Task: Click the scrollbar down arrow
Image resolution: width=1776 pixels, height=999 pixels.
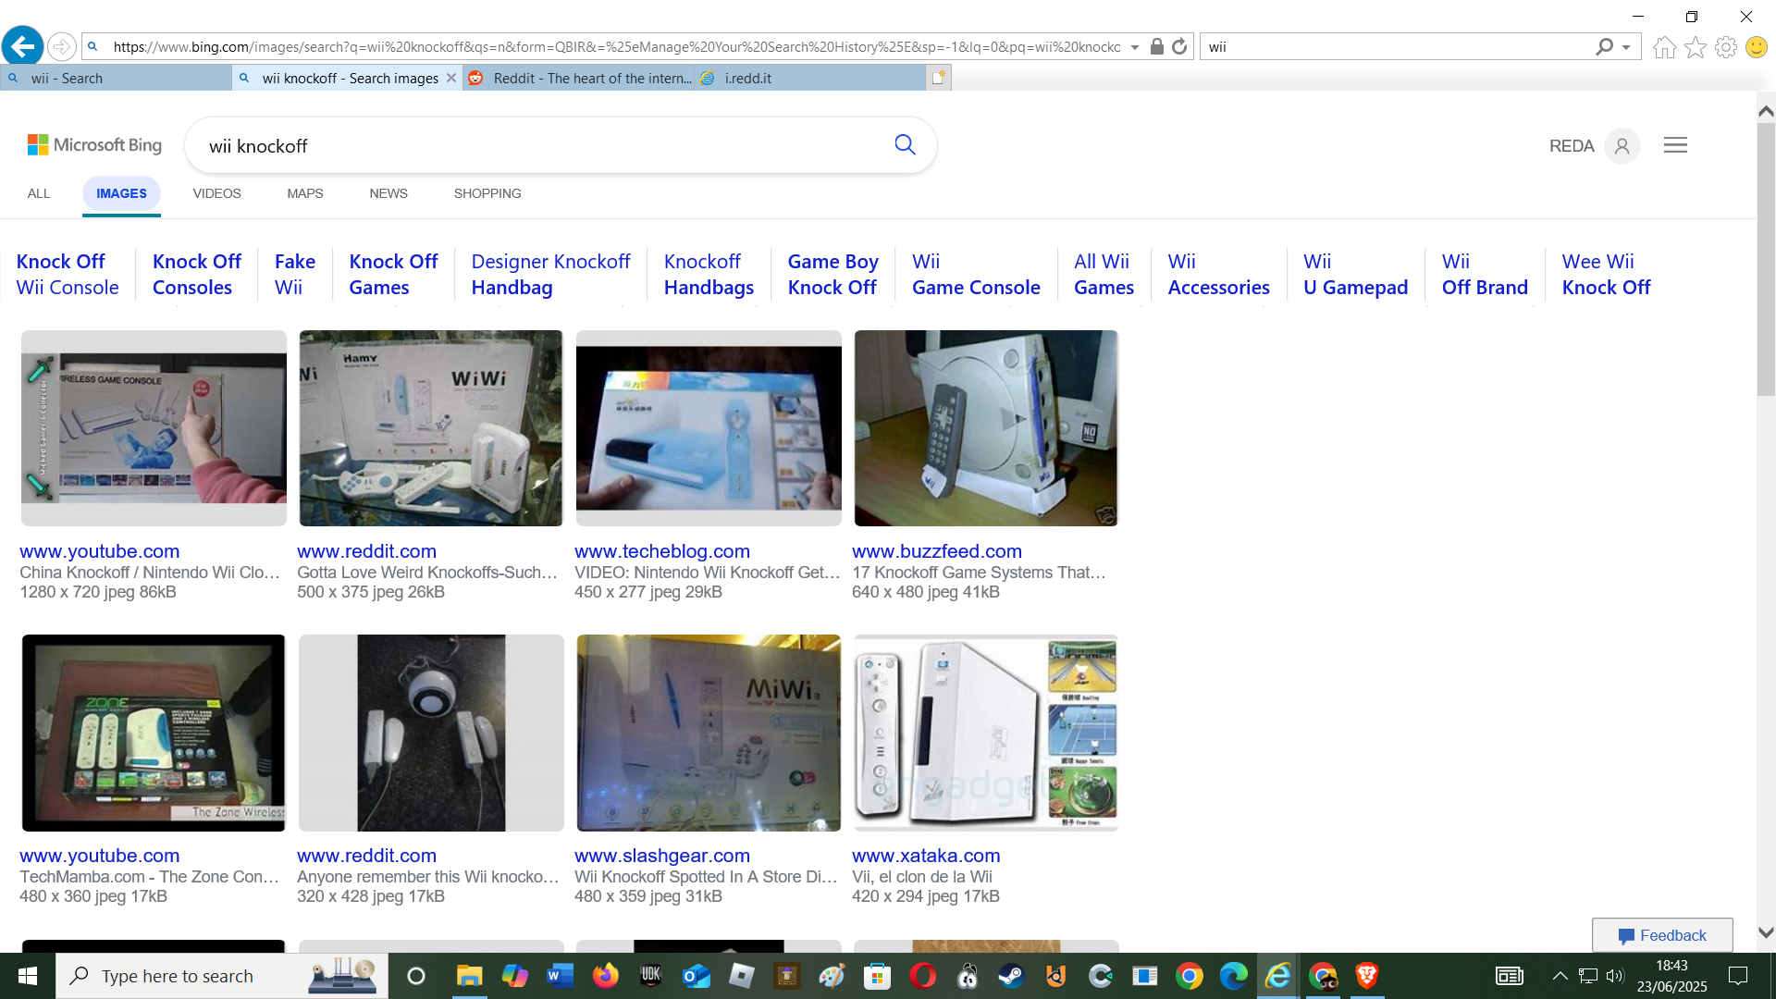Action: [x=1766, y=932]
